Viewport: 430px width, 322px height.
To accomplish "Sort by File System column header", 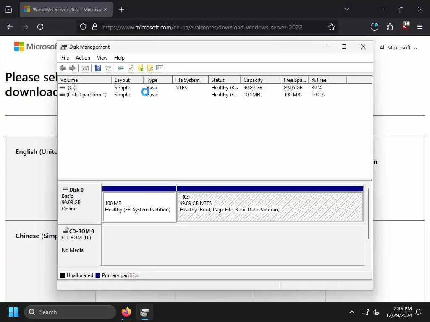I will tap(190, 80).
